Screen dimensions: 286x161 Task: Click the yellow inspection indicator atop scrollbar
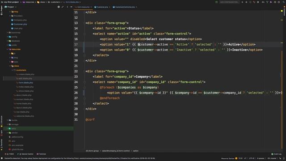point(282,11)
